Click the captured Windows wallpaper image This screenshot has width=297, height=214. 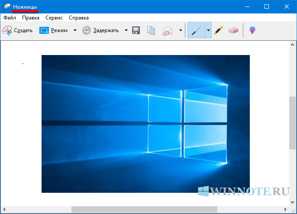pyautogui.click(x=145, y=124)
